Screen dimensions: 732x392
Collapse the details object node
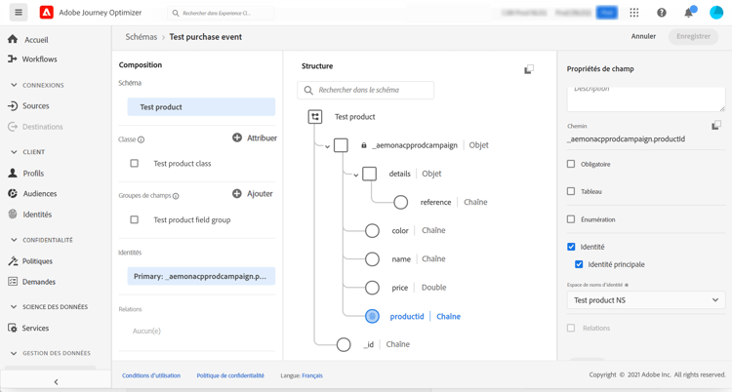click(x=356, y=175)
